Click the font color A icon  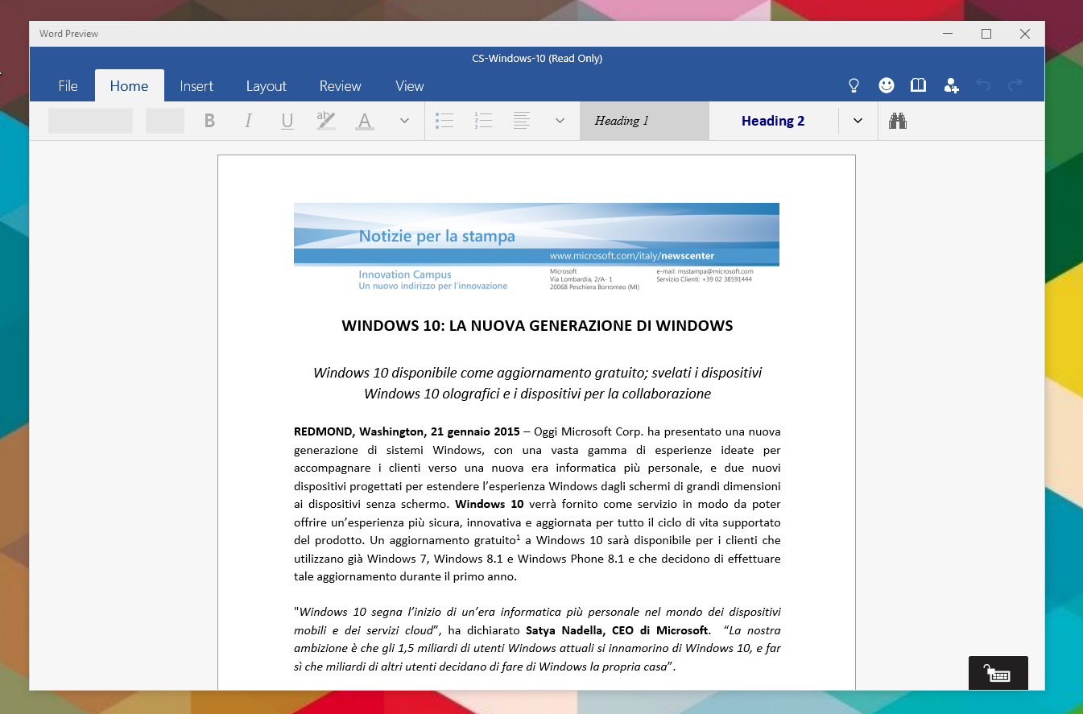[364, 121]
